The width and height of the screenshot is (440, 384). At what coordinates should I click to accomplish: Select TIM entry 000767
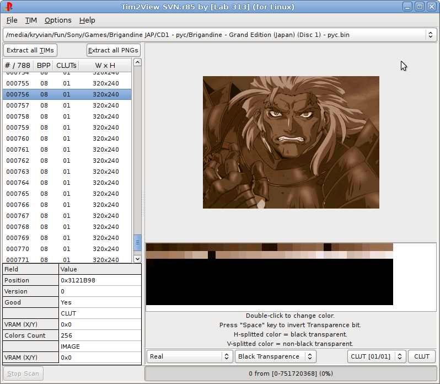click(67, 216)
